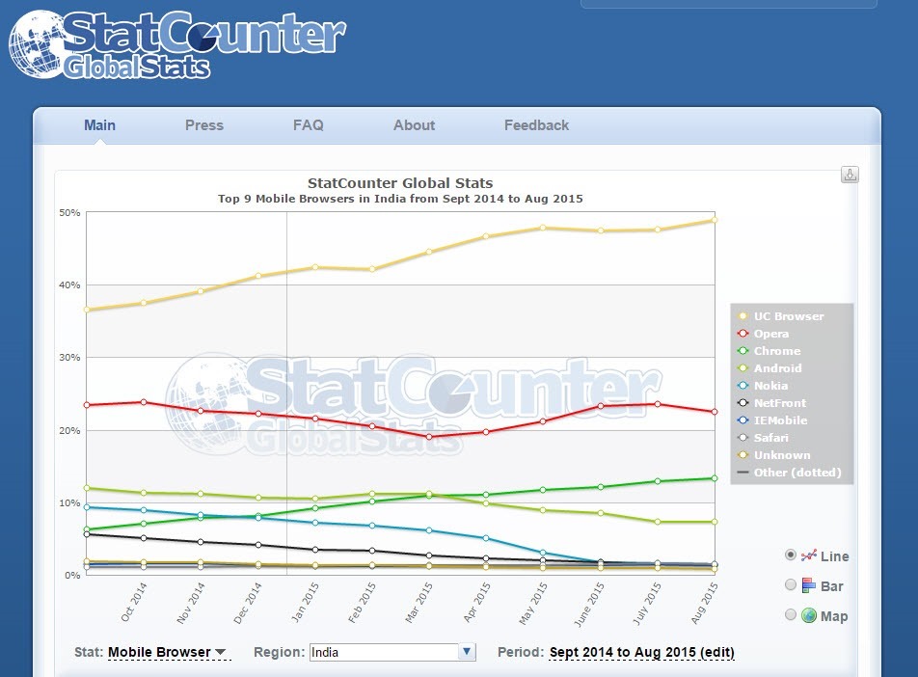Click the Chrome Aug 2015 data point

(x=715, y=478)
